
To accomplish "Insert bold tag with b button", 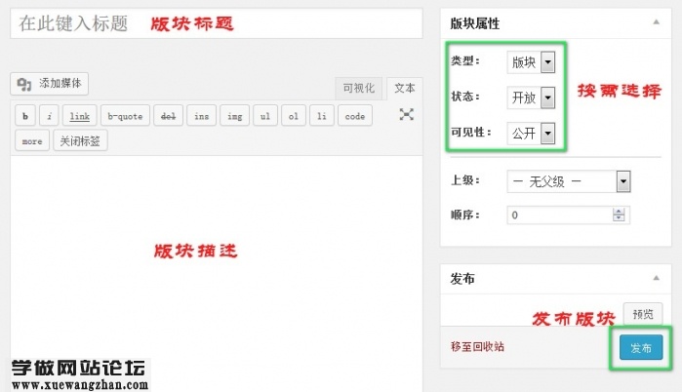I will 25,116.
